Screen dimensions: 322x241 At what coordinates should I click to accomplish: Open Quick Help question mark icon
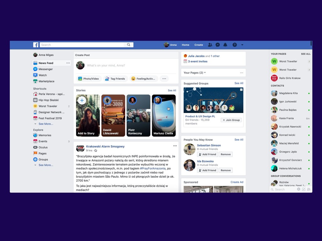click(x=235, y=45)
